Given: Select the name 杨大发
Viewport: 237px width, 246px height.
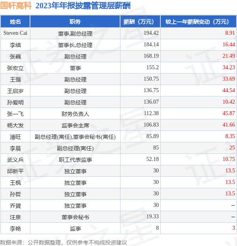Looking at the screenshot, I should (x=15, y=125).
